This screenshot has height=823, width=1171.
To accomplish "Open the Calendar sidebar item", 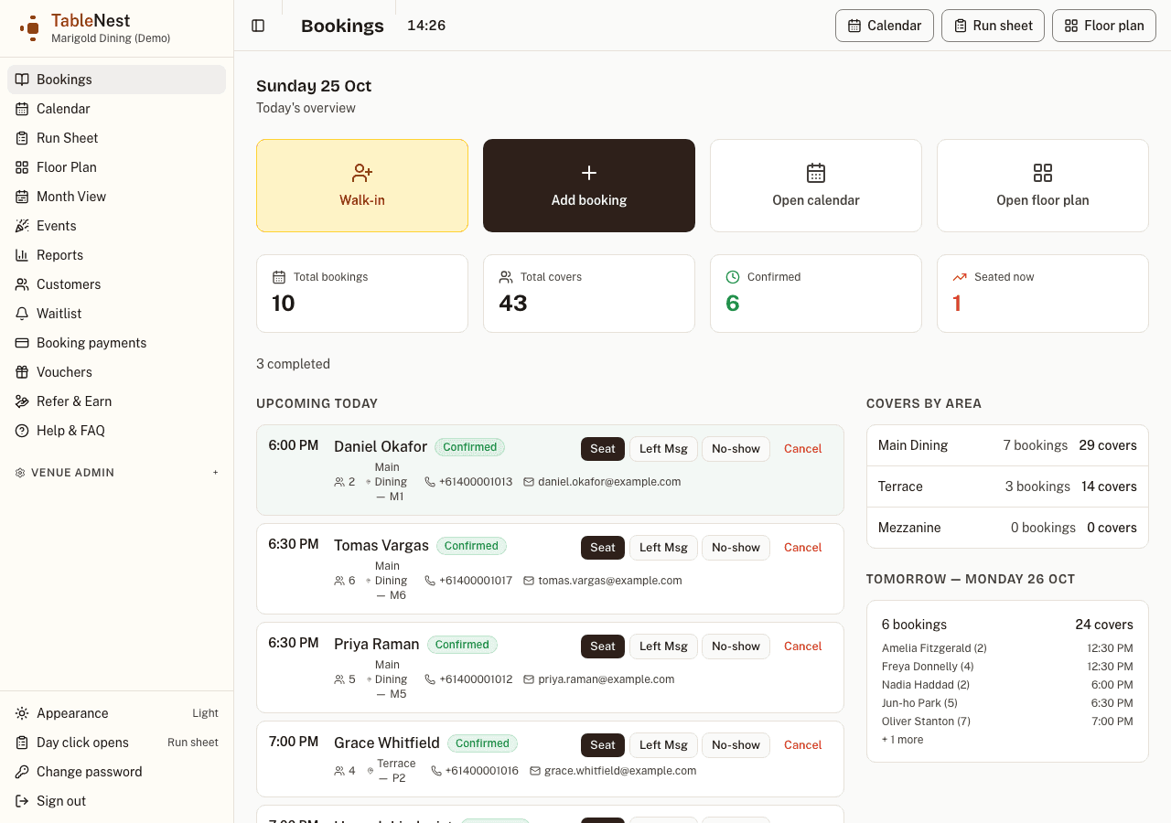I will tap(116, 109).
